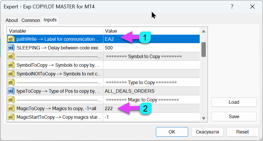The image size is (263, 141).
Task: Click the Reset button
Action: (x=242, y=132)
